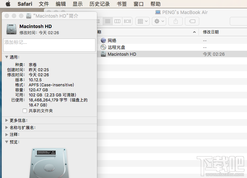The height and width of the screenshot is (178, 247).
Task: Click the 10.12.5 version value
Action: click(x=35, y=80)
